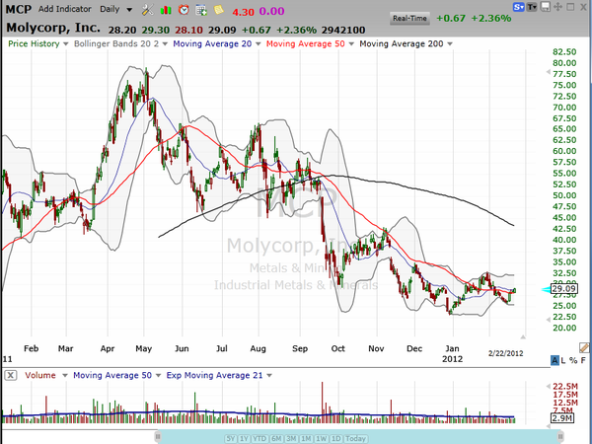Image resolution: width=592 pixels, height=444 pixels.
Task: Open drawing tools pencil icon beside chart
Action: click(x=584, y=347)
